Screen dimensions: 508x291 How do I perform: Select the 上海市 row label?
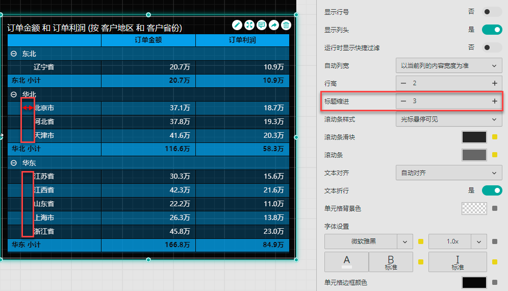coord(44,217)
